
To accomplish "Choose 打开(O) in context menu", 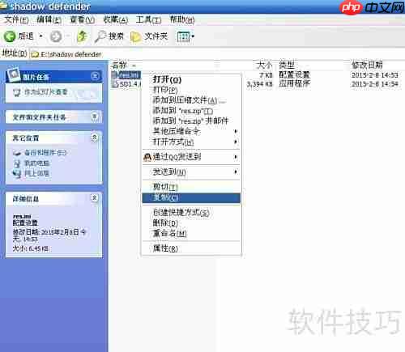I will coord(191,79).
